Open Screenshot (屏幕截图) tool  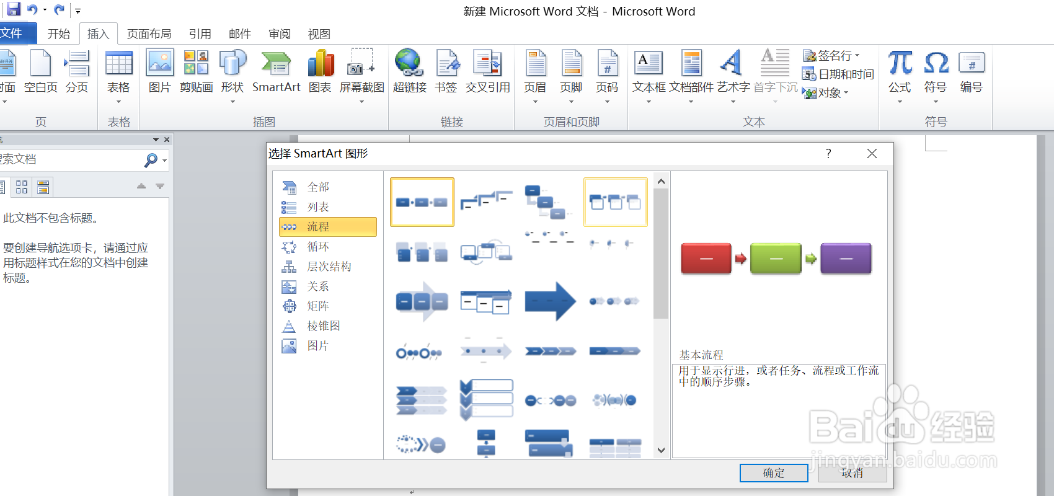(361, 77)
